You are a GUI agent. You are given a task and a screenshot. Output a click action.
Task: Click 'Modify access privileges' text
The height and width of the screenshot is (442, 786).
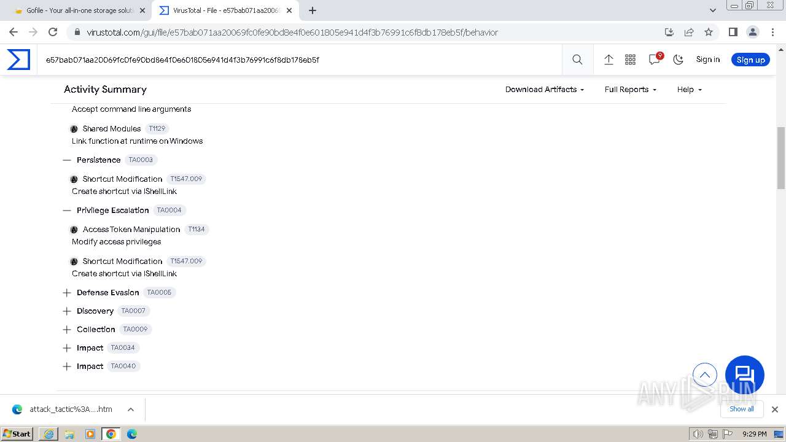coord(116,242)
